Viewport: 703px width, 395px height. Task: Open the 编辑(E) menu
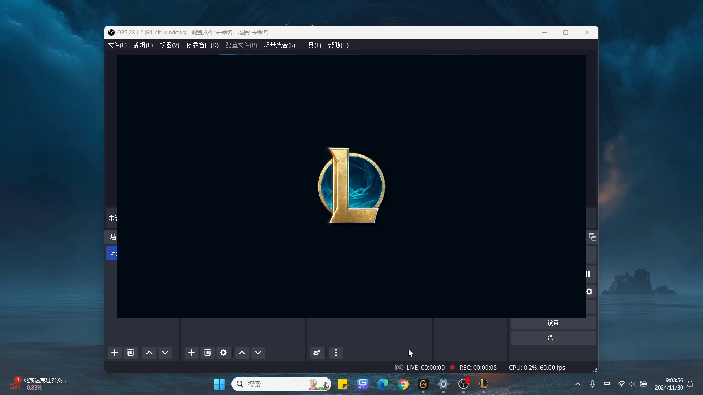tap(143, 45)
